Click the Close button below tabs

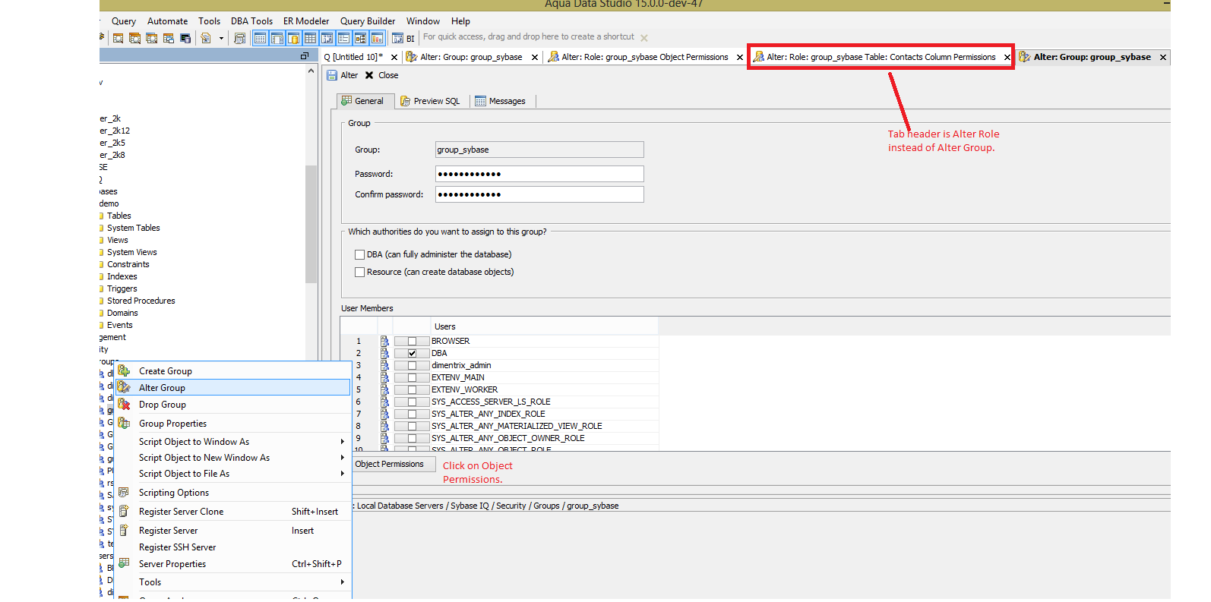click(381, 75)
